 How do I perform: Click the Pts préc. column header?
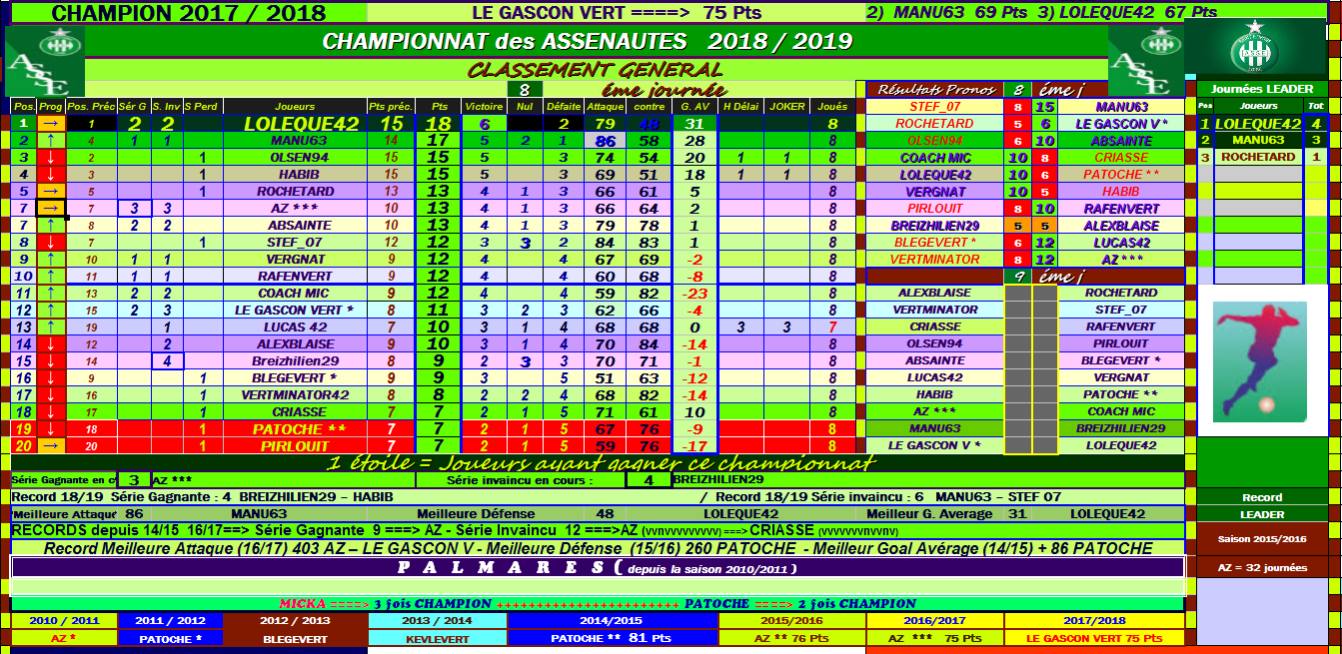(391, 107)
